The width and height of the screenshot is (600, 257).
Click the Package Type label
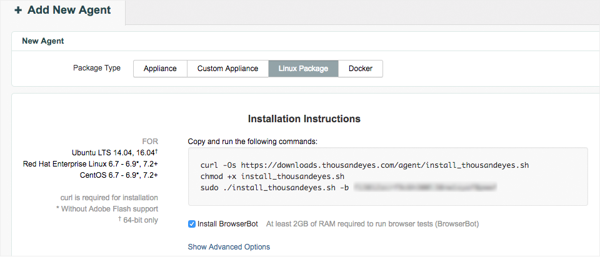coord(97,68)
